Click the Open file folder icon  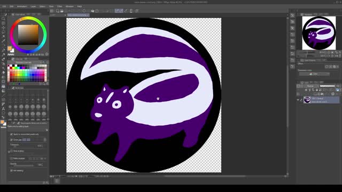coord(62,11)
